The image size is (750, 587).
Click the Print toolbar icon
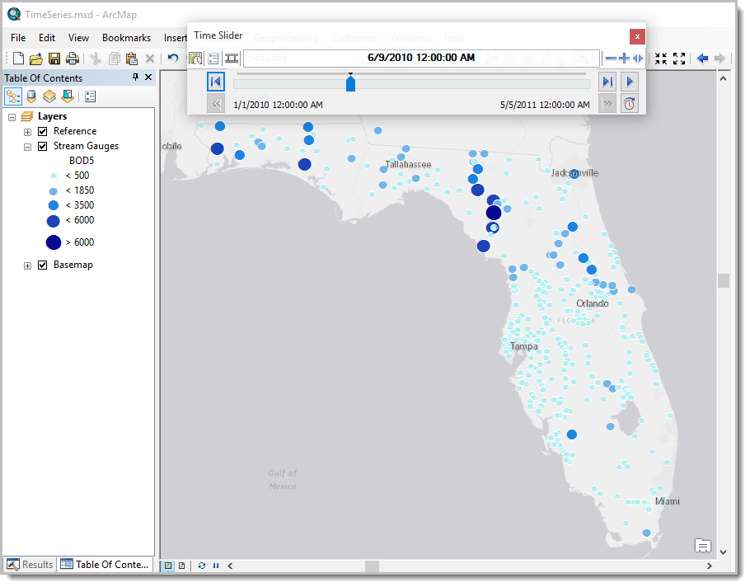(73, 59)
